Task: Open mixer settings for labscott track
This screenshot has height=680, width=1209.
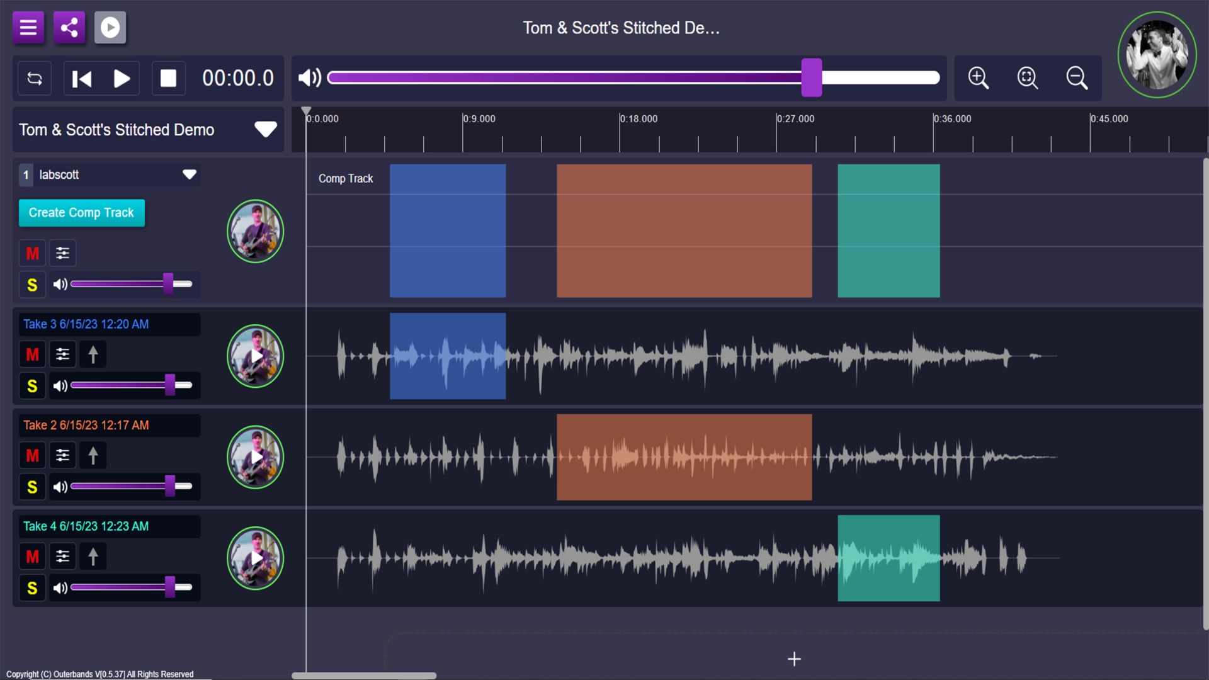Action: [x=62, y=254]
